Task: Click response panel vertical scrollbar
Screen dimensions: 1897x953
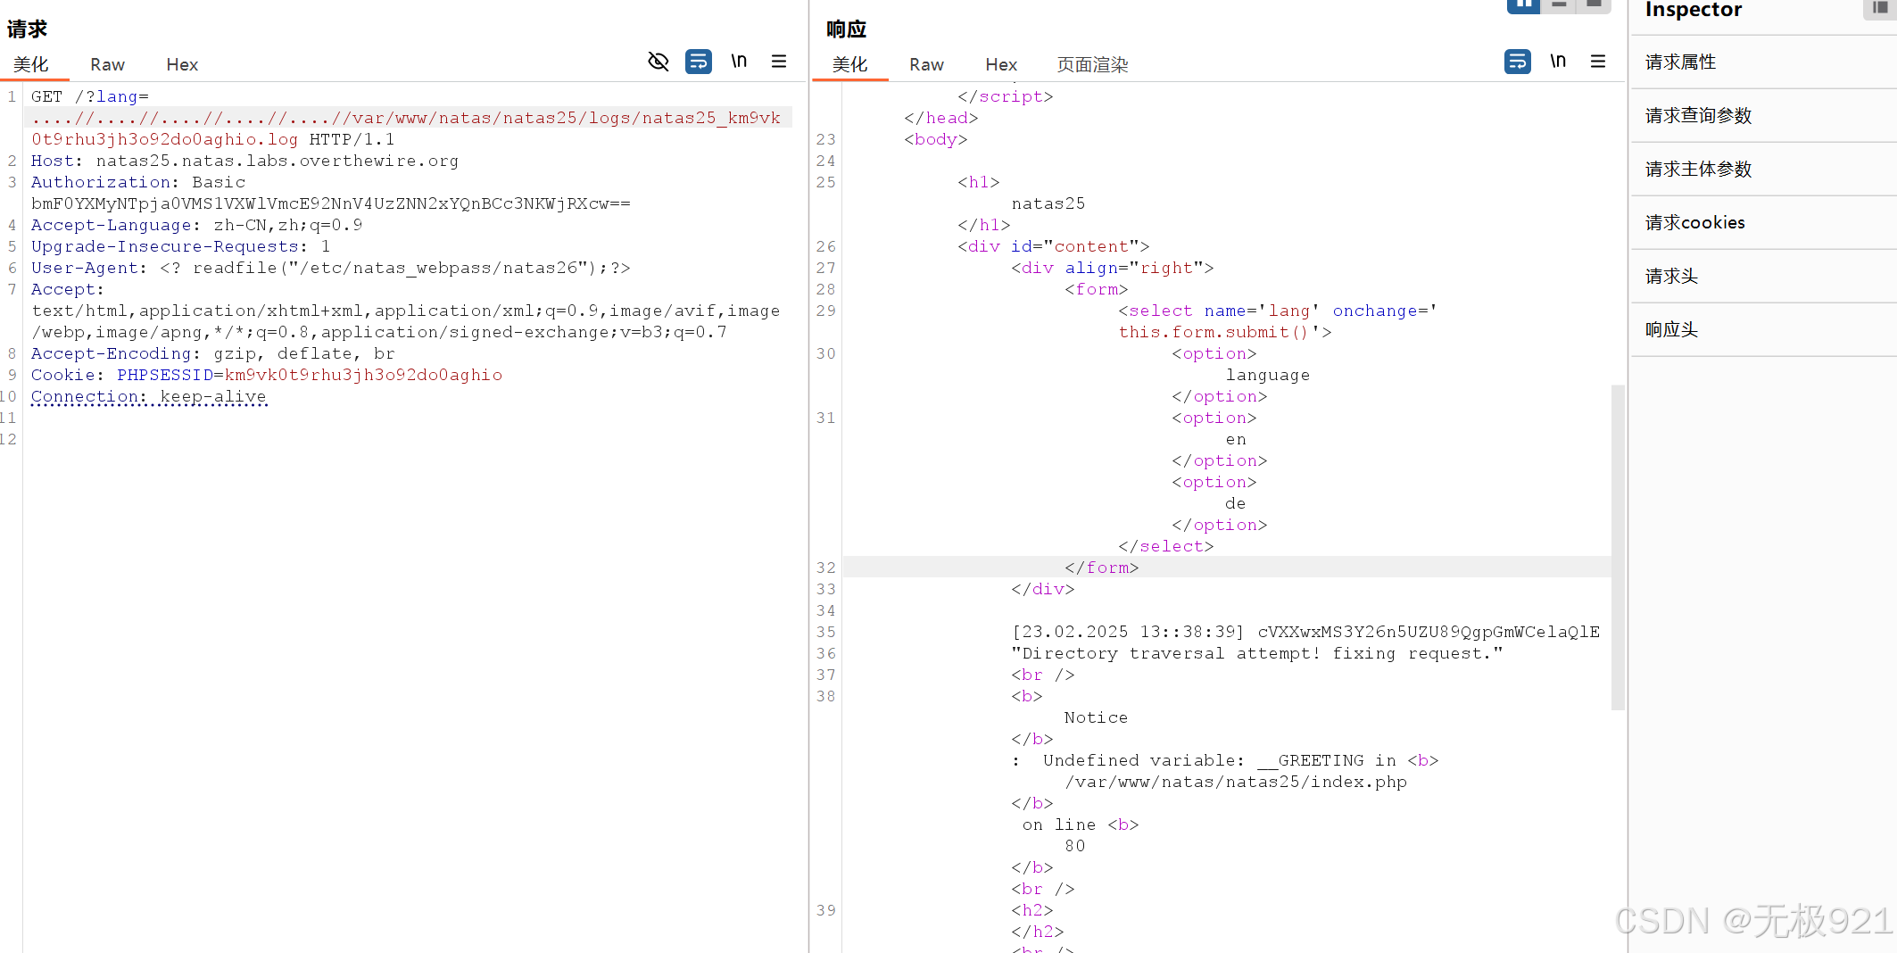Action: tap(1617, 547)
